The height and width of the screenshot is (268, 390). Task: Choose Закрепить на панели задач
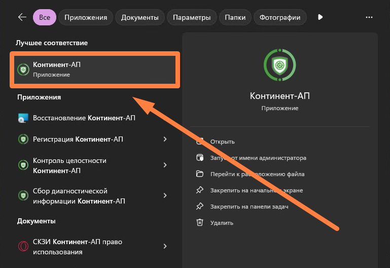[x=249, y=207]
